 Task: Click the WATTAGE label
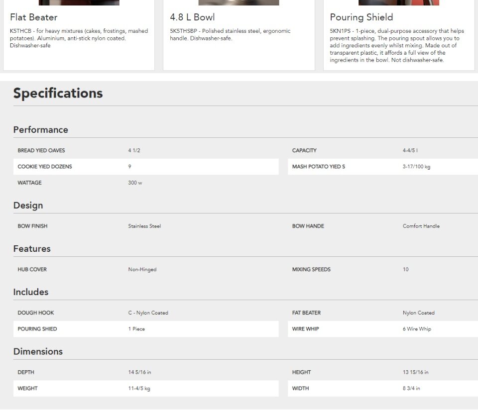coord(29,183)
